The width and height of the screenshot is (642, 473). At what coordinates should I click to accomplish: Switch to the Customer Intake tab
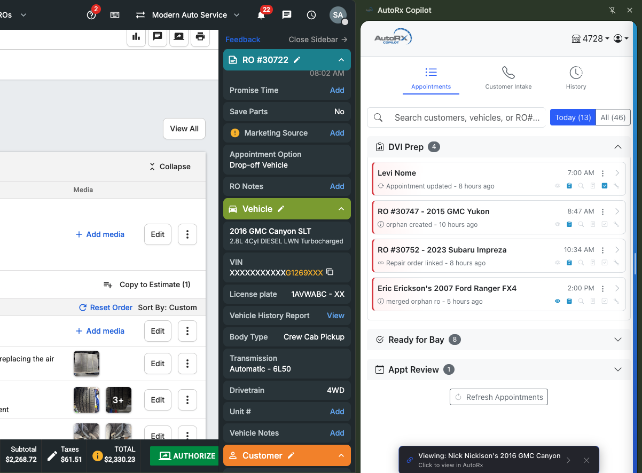508,77
